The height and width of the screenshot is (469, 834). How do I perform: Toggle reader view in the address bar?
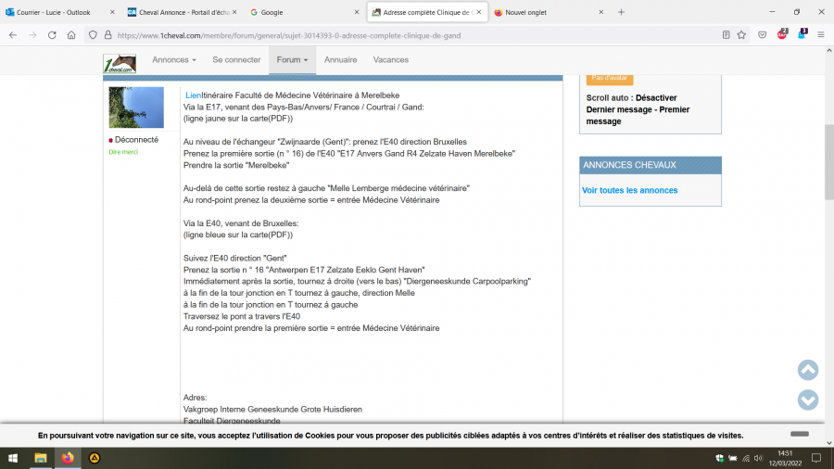[x=725, y=35]
